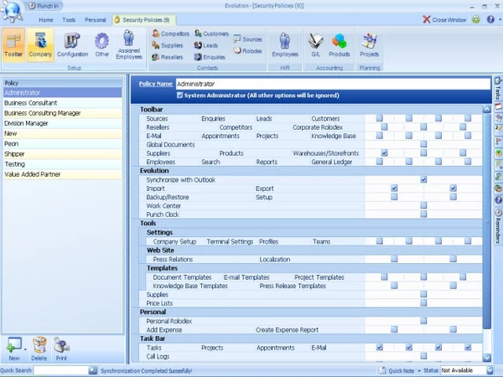
Task: Uncheck Synchronize with Outlook checkbox
Action: 423,179
